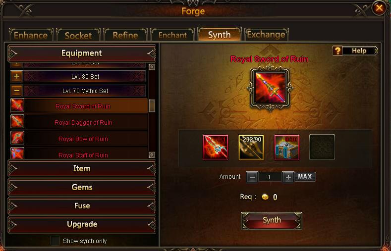Screen dimensions: 391x251
Task: Click the Royal Dagger of Ruin list icon
Action: pos(17,121)
